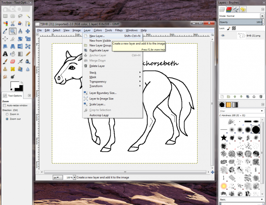Screen dimensions: 266x205
Task: Open the Filters menu
Action: coord(119,30)
